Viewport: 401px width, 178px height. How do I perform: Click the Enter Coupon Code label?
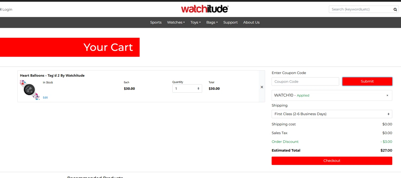(289, 73)
